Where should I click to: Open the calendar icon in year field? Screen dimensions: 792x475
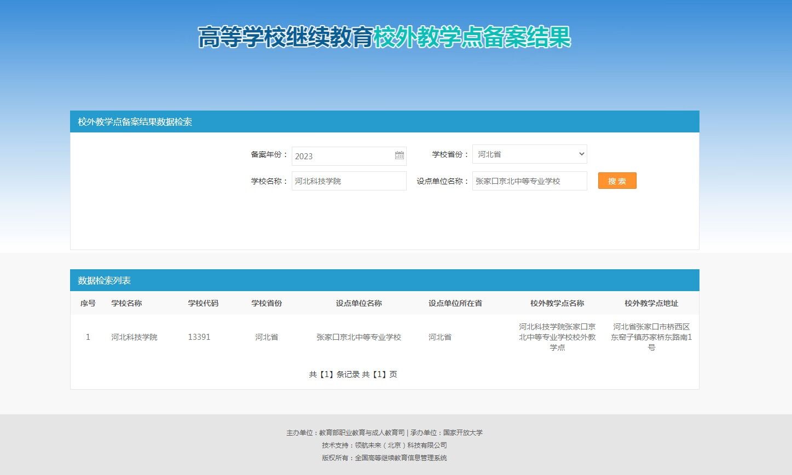coord(400,155)
